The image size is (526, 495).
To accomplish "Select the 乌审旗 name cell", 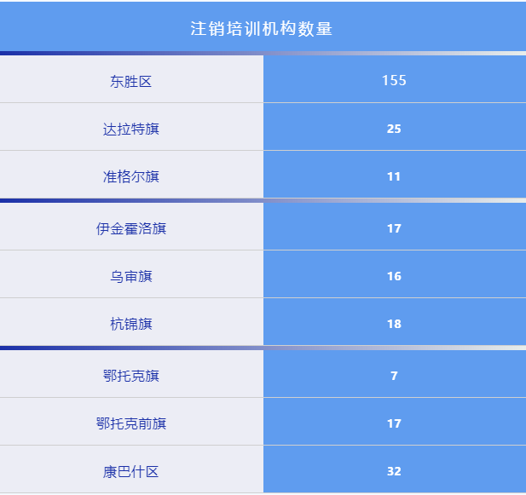I will point(130,277).
